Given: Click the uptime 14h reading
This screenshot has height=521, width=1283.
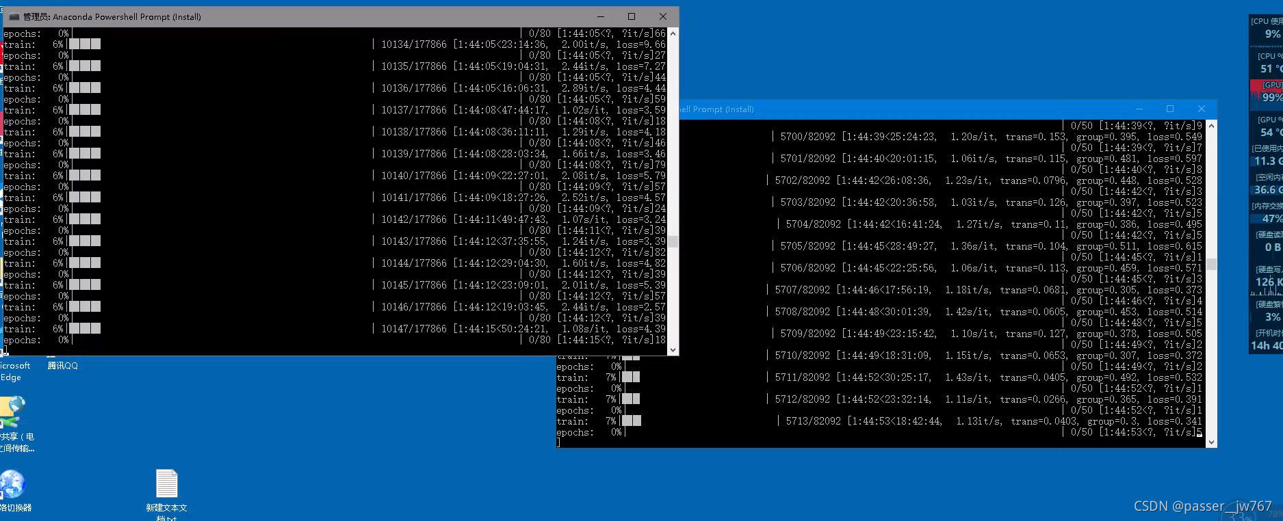Looking at the screenshot, I should pyautogui.click(x=1267, y=346).
